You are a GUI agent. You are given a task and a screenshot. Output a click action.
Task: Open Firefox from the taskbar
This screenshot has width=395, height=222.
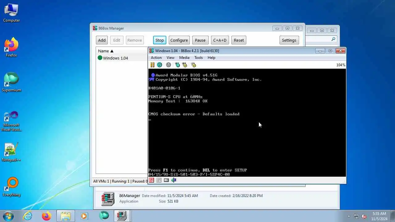coord(47,216)
